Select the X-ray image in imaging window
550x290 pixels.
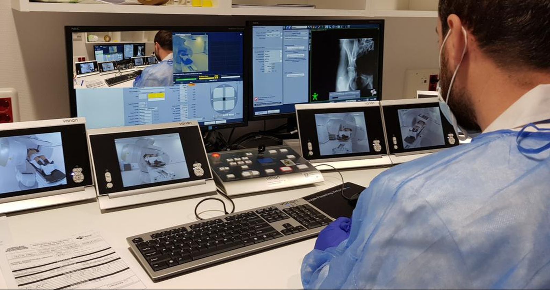[356, 65]
